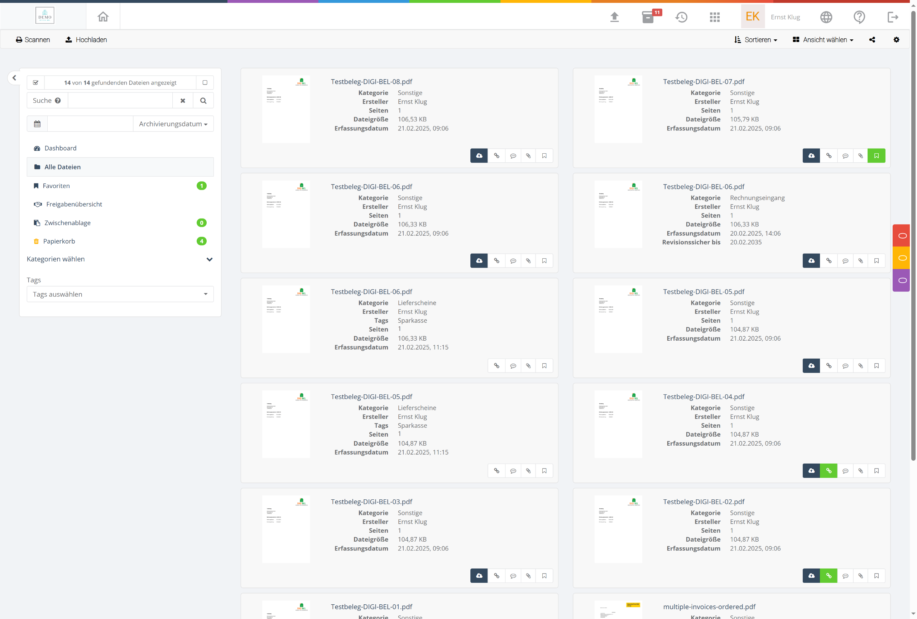Open the Sortieren dropdown
This screenshot has height=619, width=917.
[755, 40]
